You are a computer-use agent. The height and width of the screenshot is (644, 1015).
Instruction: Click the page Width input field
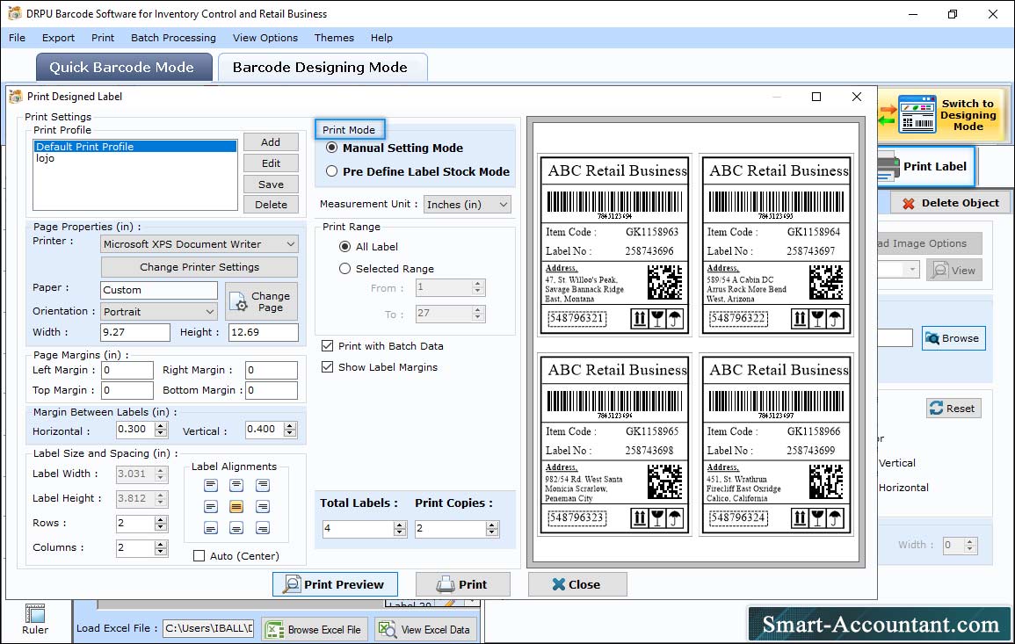point(135,332)
